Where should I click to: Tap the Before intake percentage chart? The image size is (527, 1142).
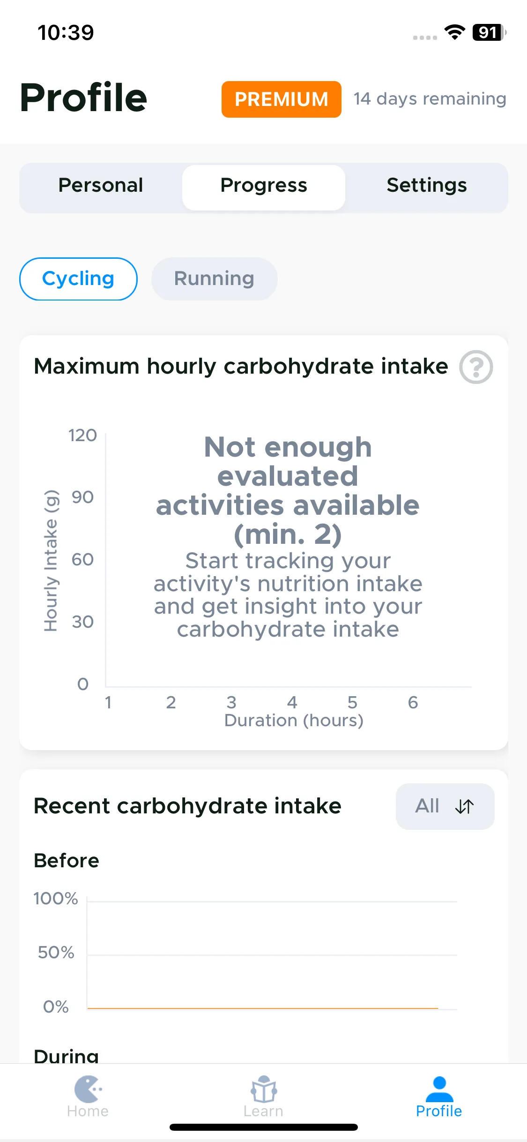click(272, 954)
